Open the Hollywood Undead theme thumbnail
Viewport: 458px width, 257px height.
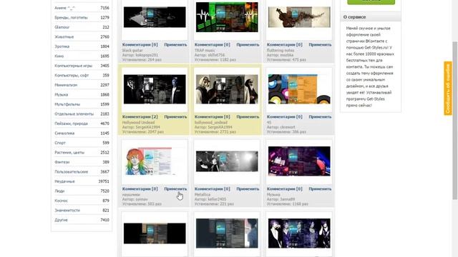click(x=155, y=89)
